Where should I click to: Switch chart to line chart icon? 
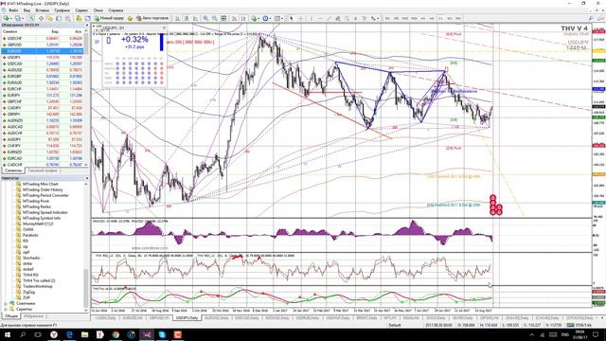pos(195,18)
